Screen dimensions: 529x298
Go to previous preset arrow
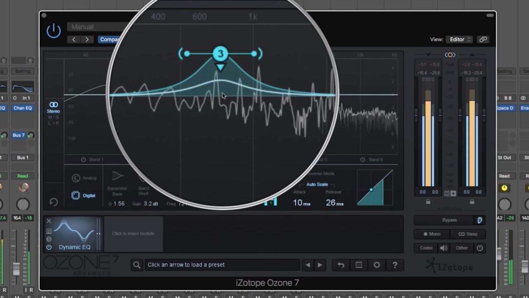74,39
